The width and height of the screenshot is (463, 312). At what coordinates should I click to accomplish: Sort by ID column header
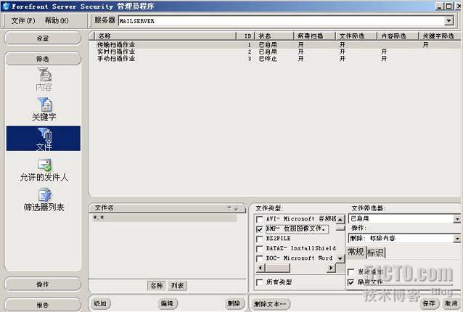tap(246, 36)
